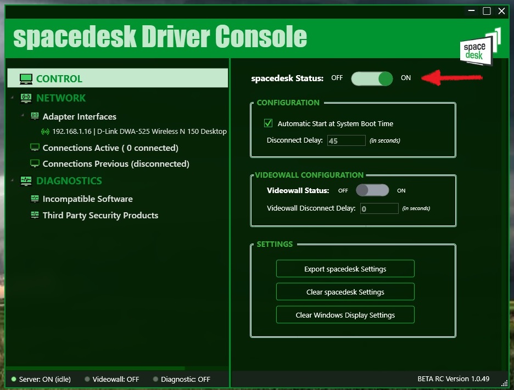Click the DIAGNOSTICS pulse monitor icon

[26, 181]
